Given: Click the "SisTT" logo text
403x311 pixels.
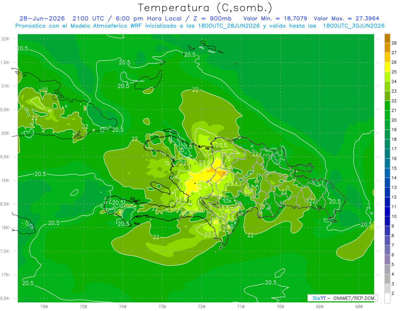Looking at the screenshot, I should point(319,298).
